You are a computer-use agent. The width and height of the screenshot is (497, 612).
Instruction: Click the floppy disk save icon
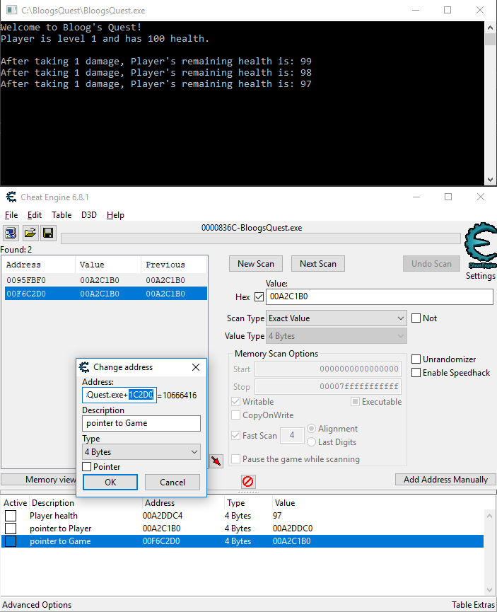point(48,233)
